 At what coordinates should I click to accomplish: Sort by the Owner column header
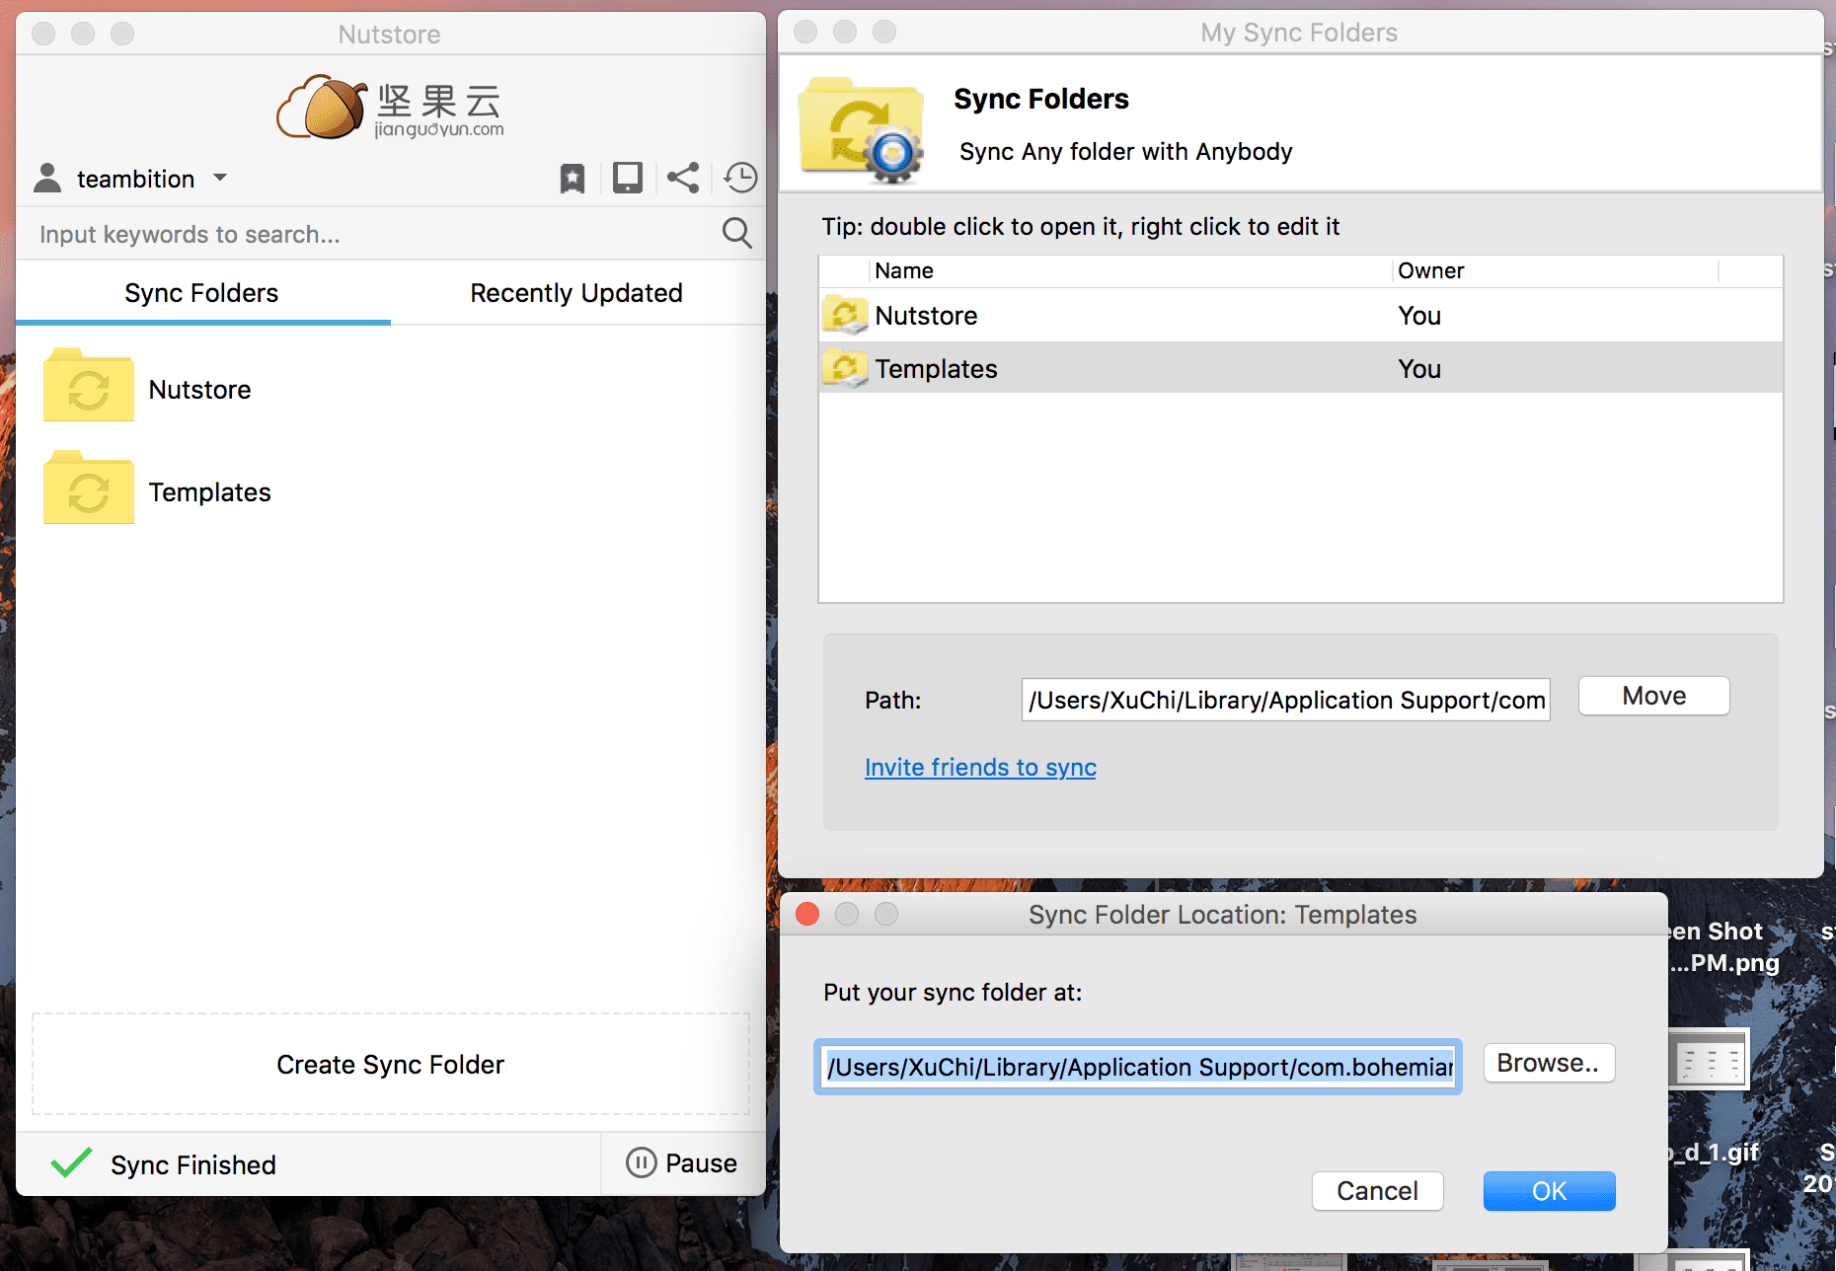pyautogui.click(x=1556, y=270)
